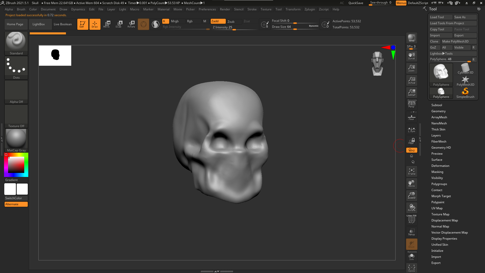Expand the Geometry section
485x273 pixels.
click(x=438, y=111)
